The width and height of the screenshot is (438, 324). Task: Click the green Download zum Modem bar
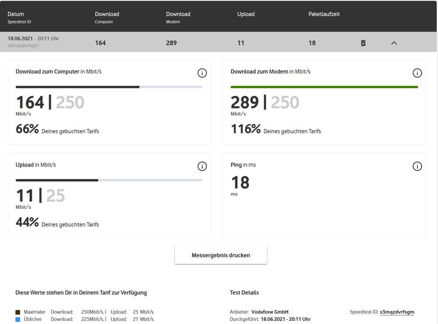coord(324,87)
